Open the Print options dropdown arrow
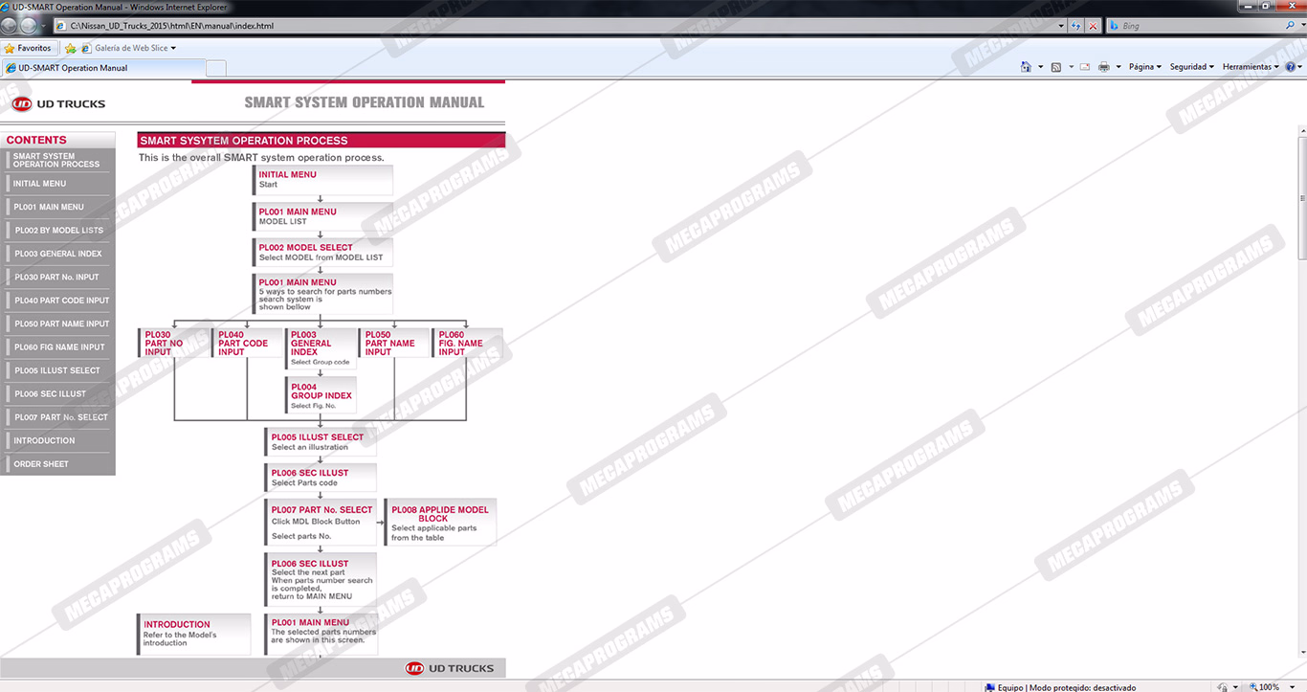Screen dimensions: 1307x692 [x=1119, y=67]
